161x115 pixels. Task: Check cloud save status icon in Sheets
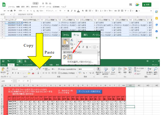[50, 3]
